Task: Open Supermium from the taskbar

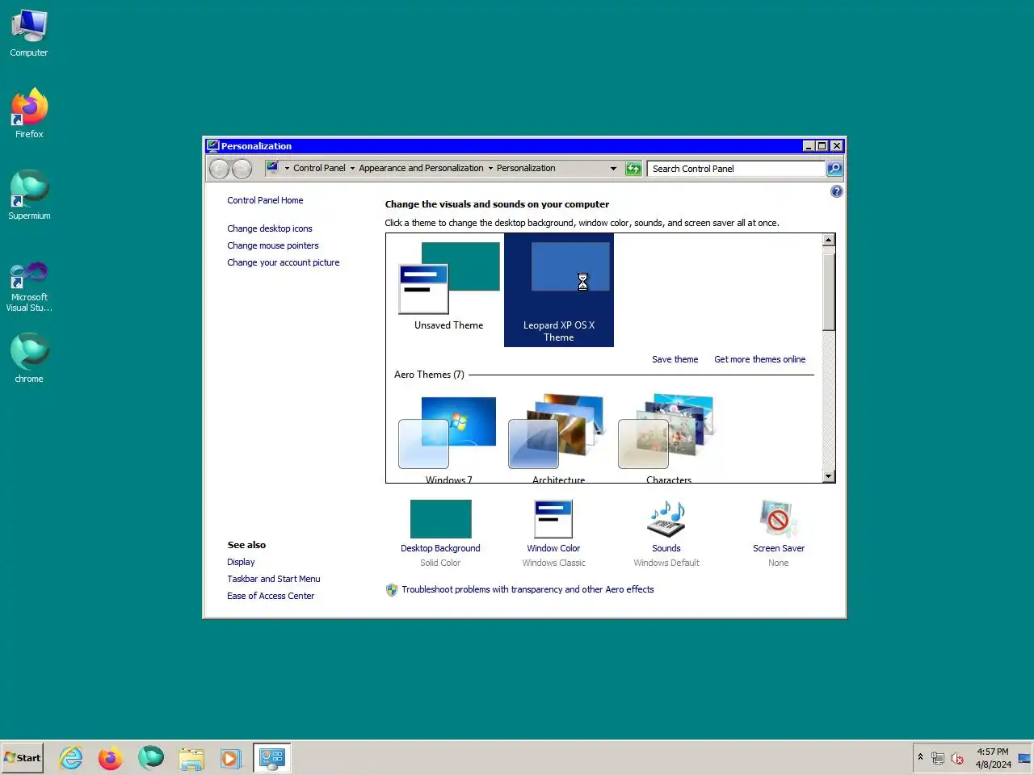Action: click(150, 758)
